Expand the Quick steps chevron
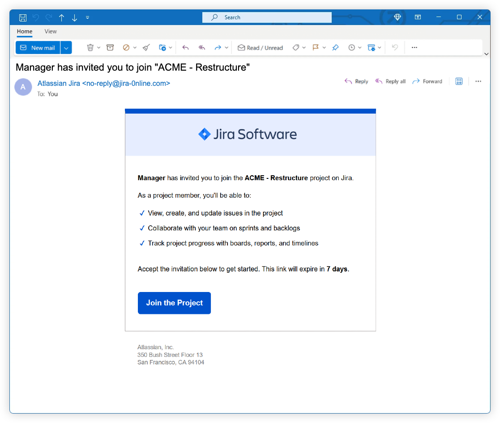The image size is (500, 423). click(380, 48)
